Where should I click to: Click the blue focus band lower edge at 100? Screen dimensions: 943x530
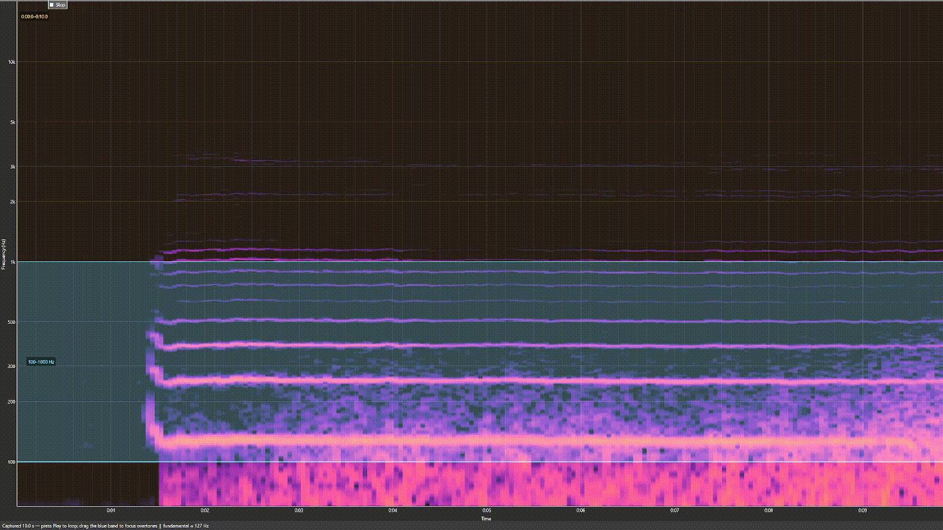[479, 462]
